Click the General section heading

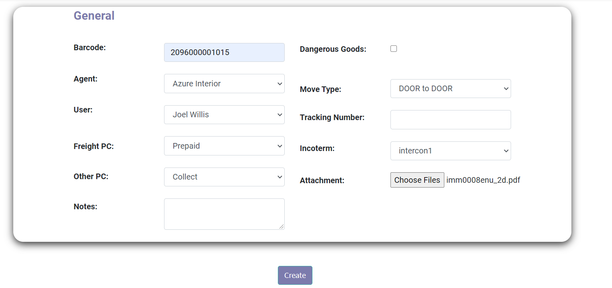(94, 16)
